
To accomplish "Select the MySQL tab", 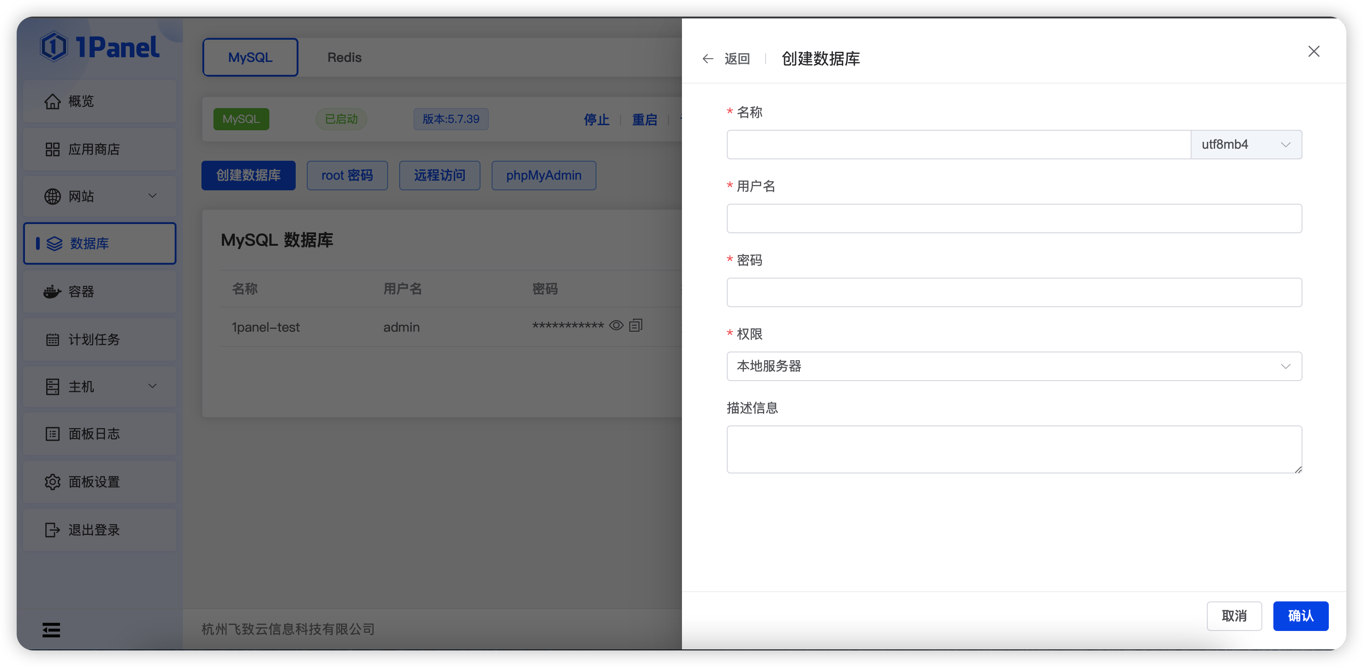I will pos(250,57).
